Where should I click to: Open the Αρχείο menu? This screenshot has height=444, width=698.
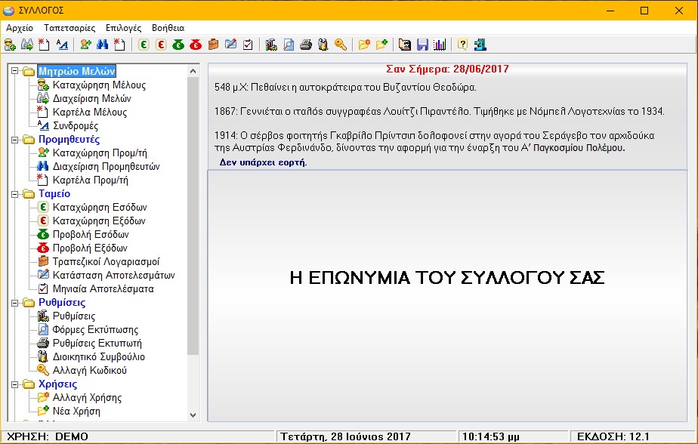[x=19, y=27]
